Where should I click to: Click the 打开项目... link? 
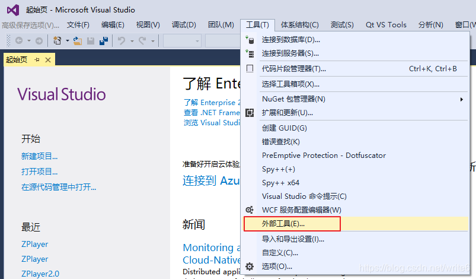point(40,172)
